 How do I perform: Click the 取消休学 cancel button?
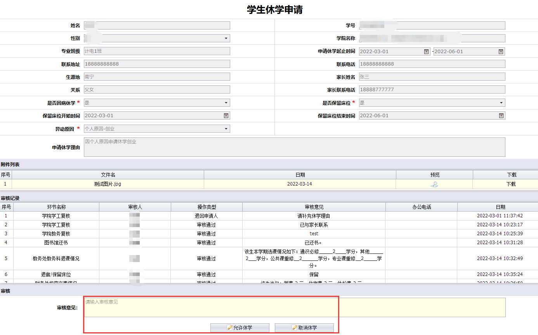pyautogui.click(x=304, y=328)
